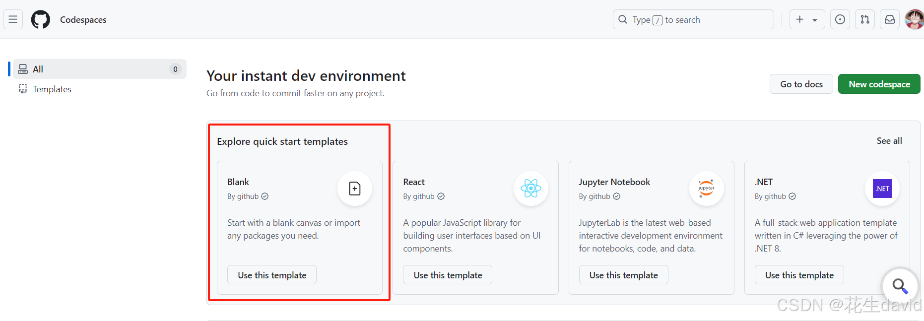The width and height of the screenshot is (924, 321).
Task: Click the purple .NET logo icon
Action: click(x=882, y=189)
